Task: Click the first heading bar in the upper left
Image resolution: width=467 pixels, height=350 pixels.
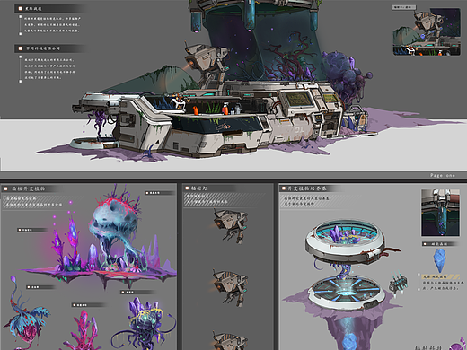Action: click(51, 9)
